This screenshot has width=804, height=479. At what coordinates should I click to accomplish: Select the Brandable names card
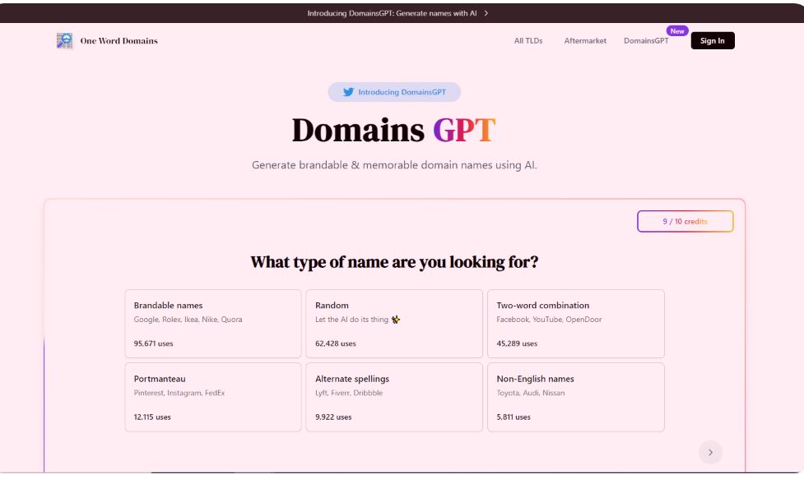[x=213, y=324]
